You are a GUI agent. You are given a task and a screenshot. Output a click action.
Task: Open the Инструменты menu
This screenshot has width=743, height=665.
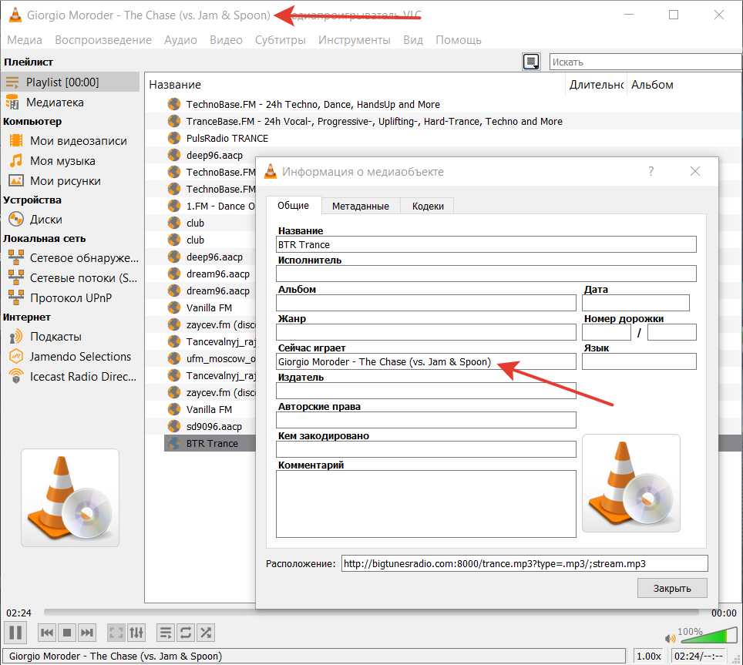pyautogui.click(x=355, y=40)
